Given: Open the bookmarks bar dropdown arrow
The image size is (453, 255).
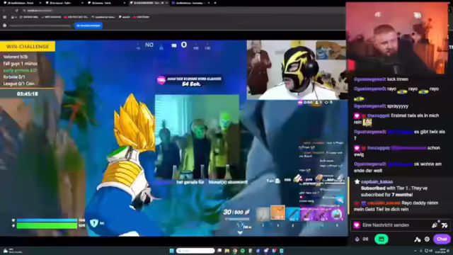Looking at the screenshot, I should point(15,17).
